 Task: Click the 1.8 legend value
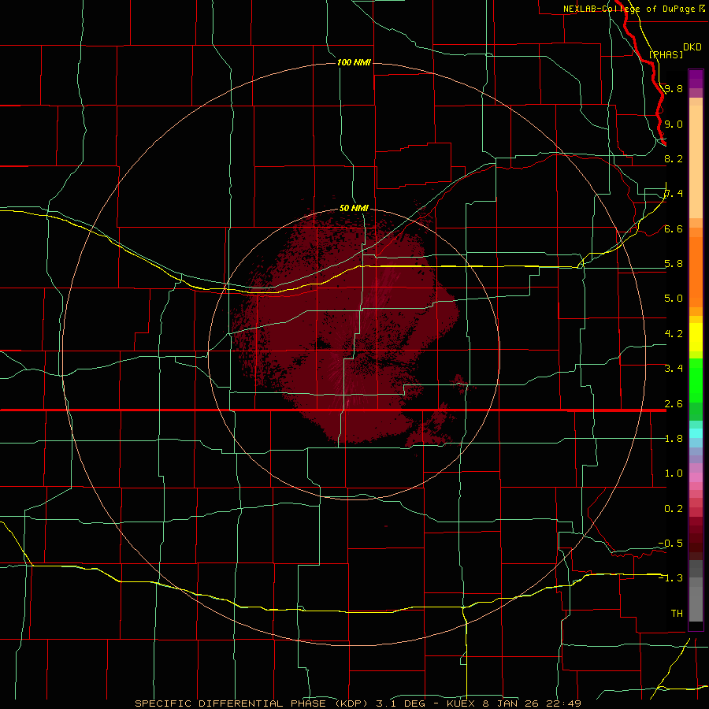click(674, 439)
